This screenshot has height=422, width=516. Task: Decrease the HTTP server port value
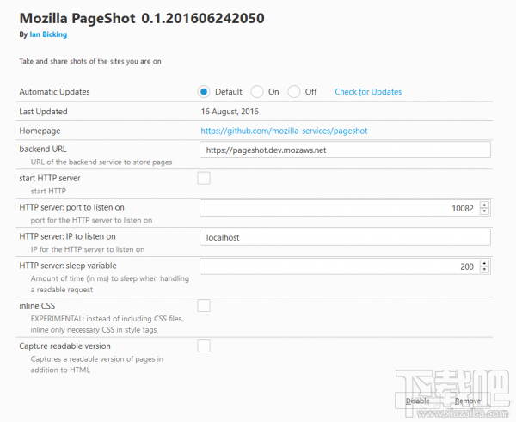484,211
